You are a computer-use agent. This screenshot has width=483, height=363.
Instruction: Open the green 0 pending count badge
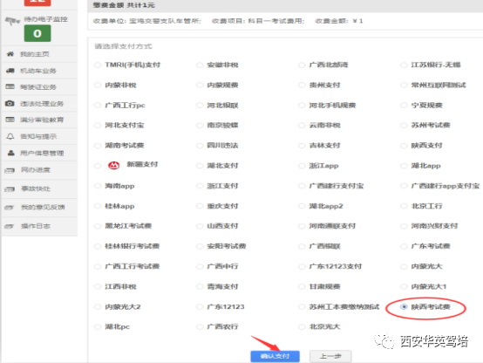click(37, 33)
